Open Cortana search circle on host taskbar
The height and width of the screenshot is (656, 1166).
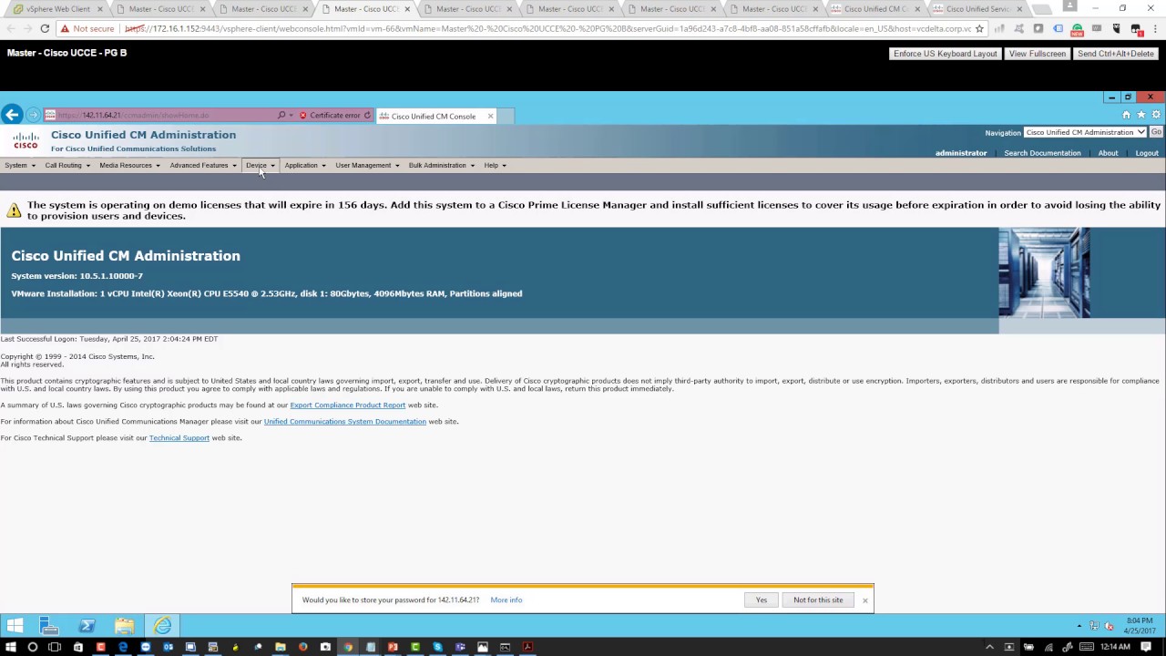click(33, 647)
